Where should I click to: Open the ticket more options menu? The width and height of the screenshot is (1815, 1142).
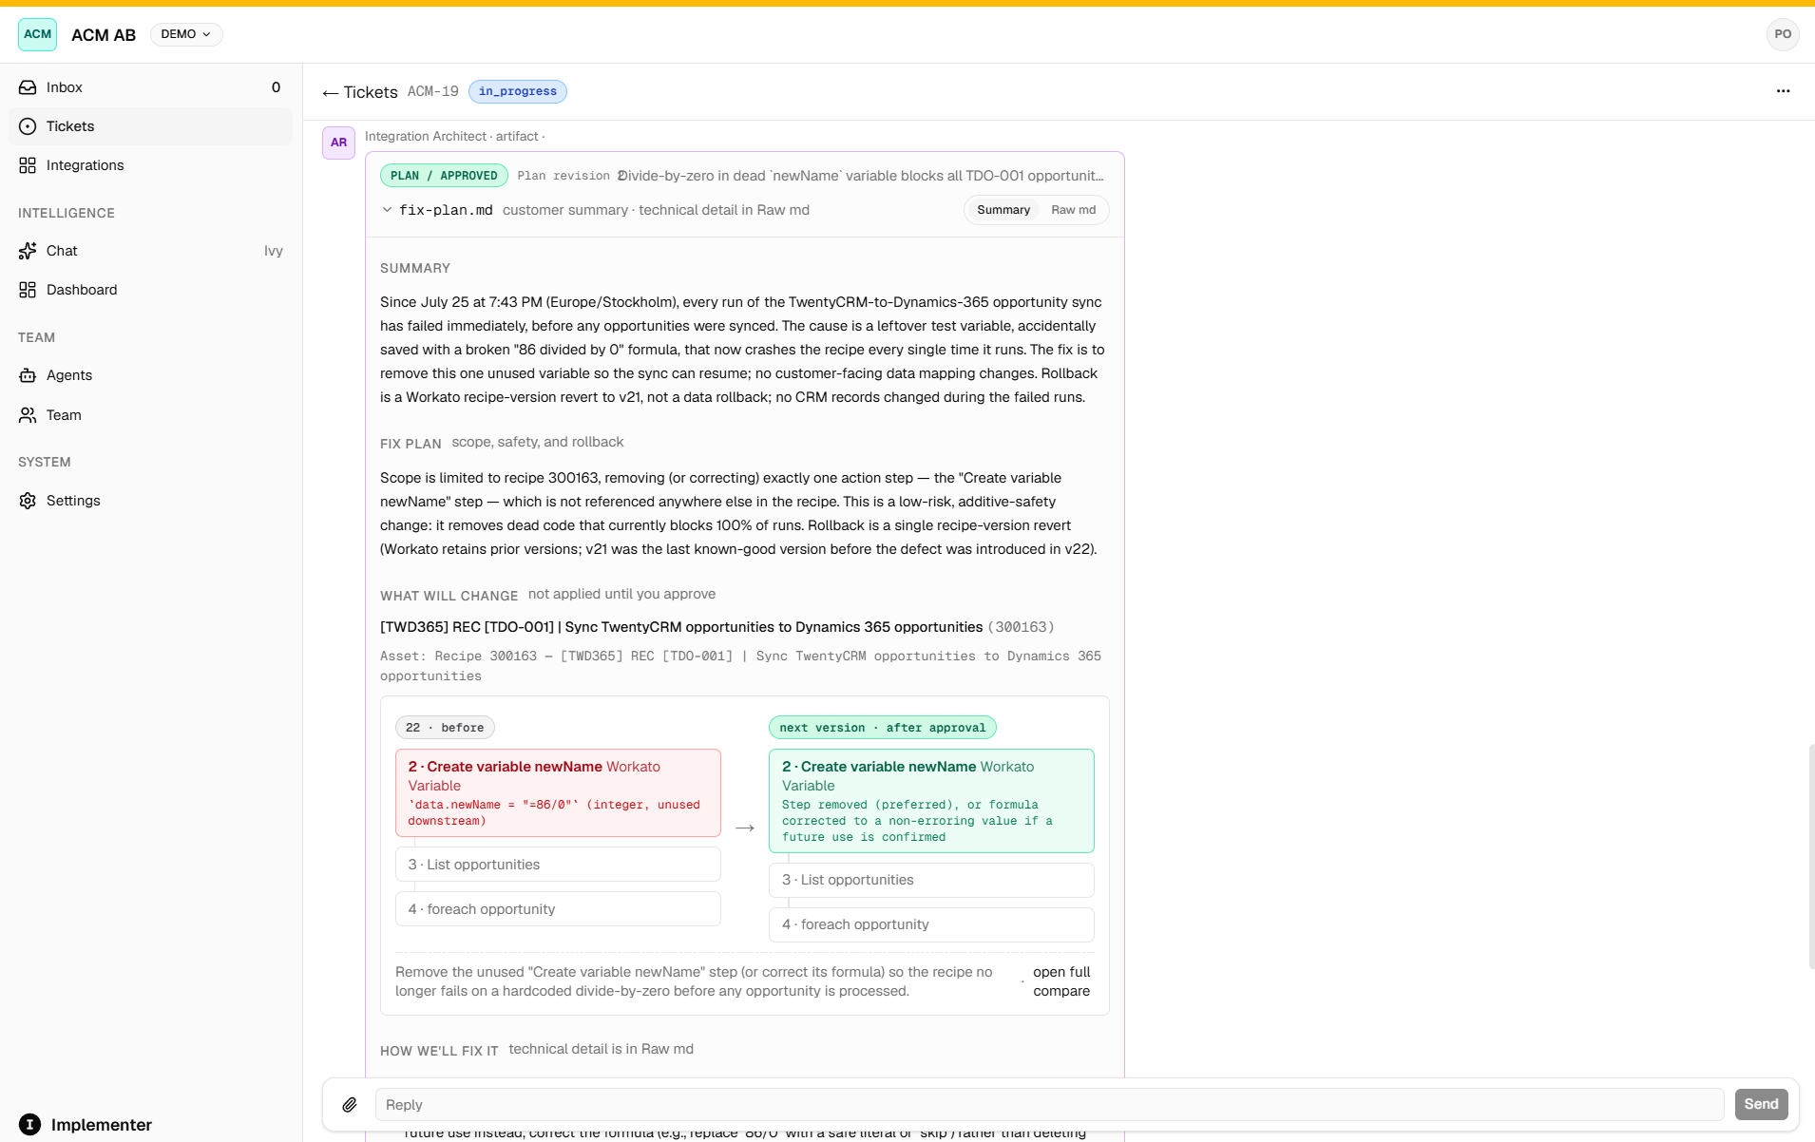click(1783, 91)
